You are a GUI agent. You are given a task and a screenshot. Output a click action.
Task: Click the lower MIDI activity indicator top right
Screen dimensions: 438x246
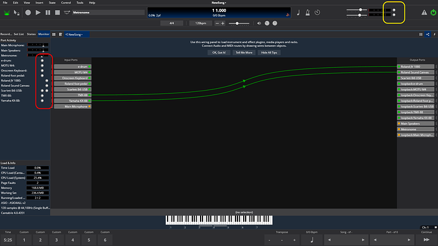point(394,15)
